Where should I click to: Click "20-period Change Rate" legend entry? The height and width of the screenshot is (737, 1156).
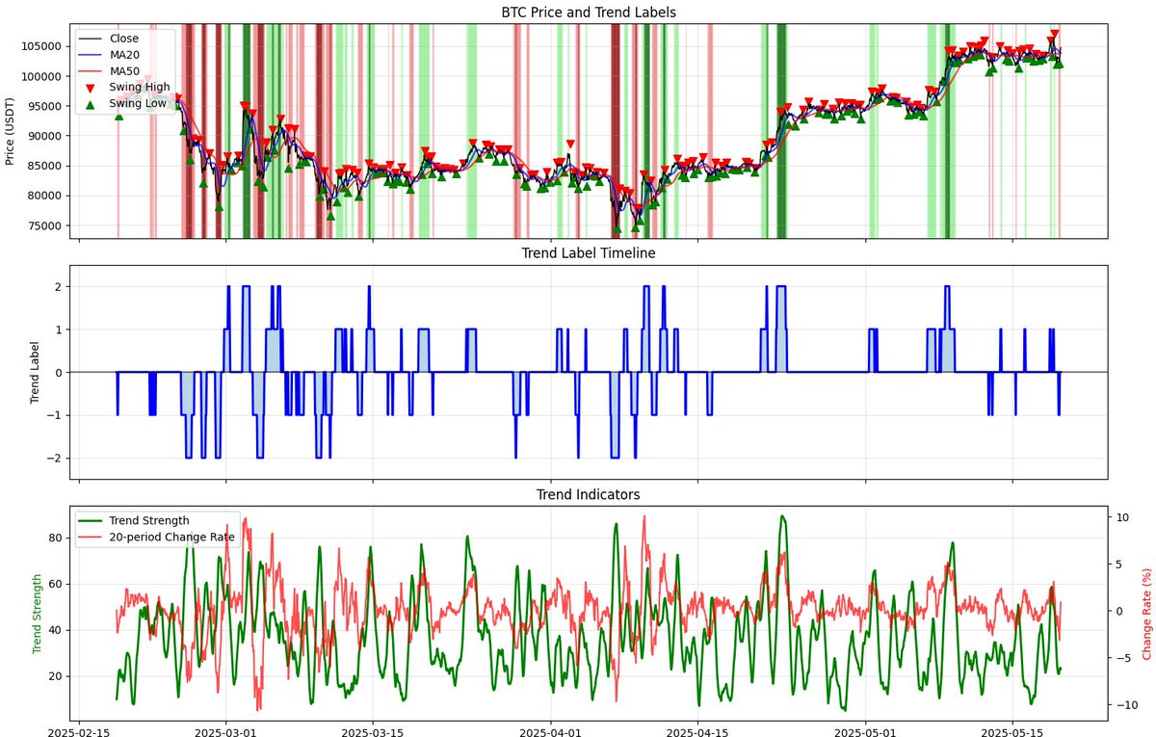pos(172,537)
